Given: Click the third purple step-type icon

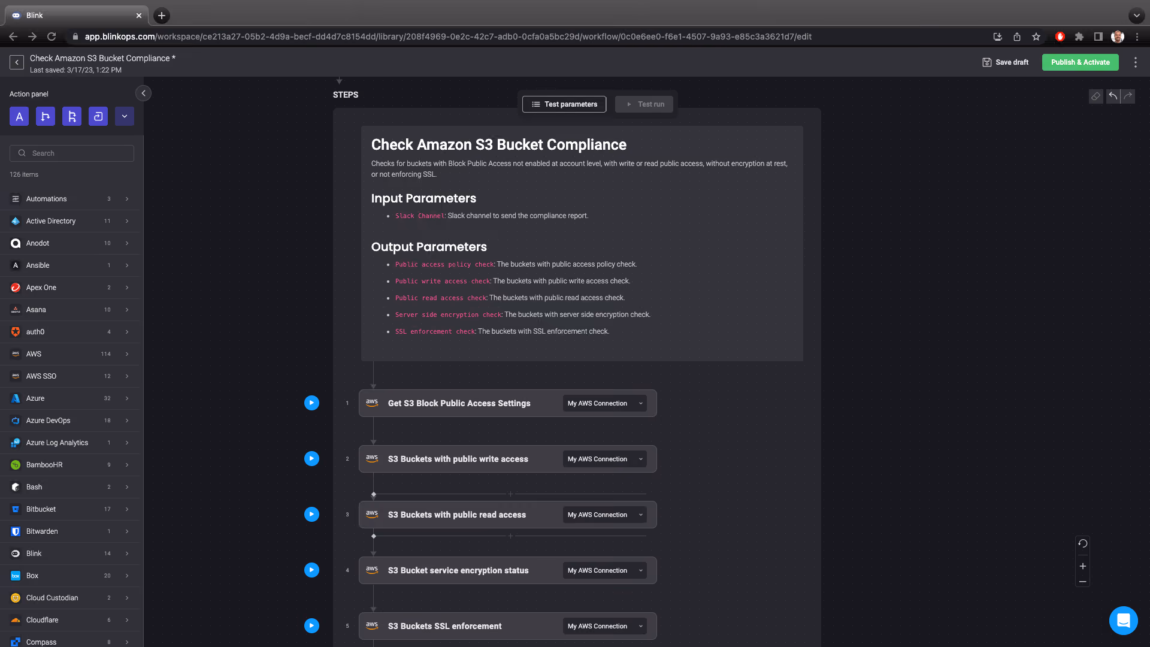Looking at the screenshot, I should pos(72,116).
